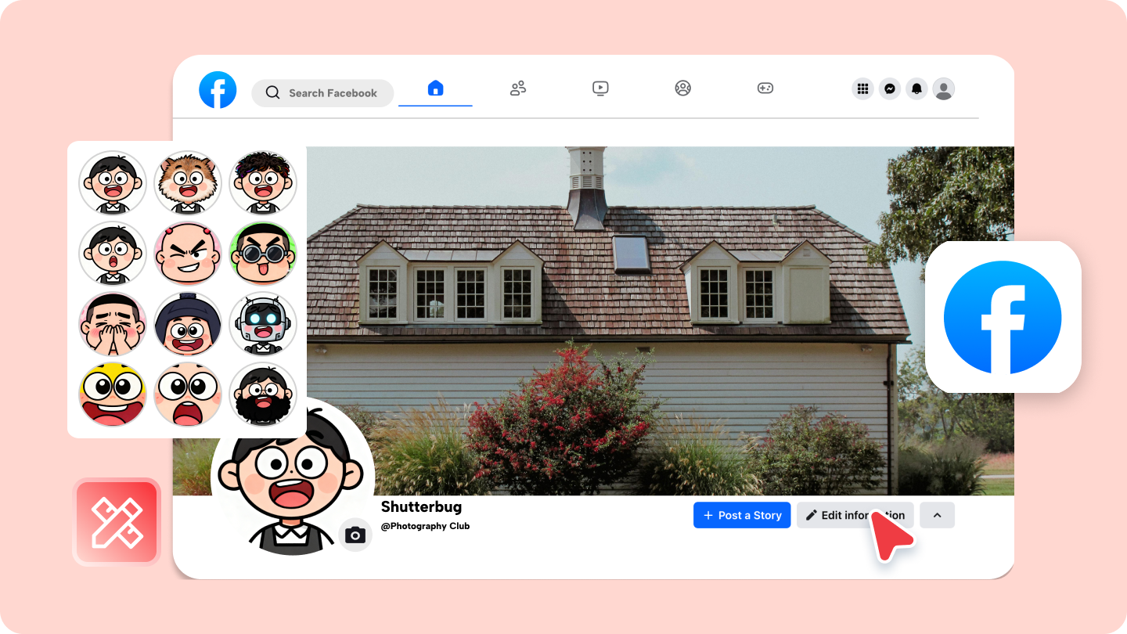
Task: Select the robot avatar sticker
Action: tap(263, 324)
